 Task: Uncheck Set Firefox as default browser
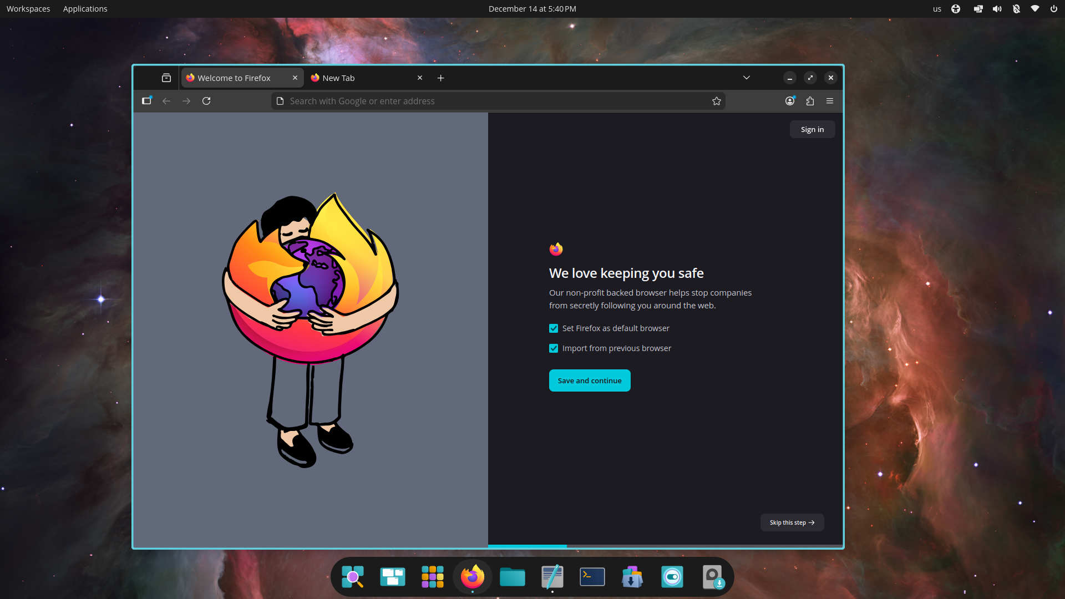point(554,328)
